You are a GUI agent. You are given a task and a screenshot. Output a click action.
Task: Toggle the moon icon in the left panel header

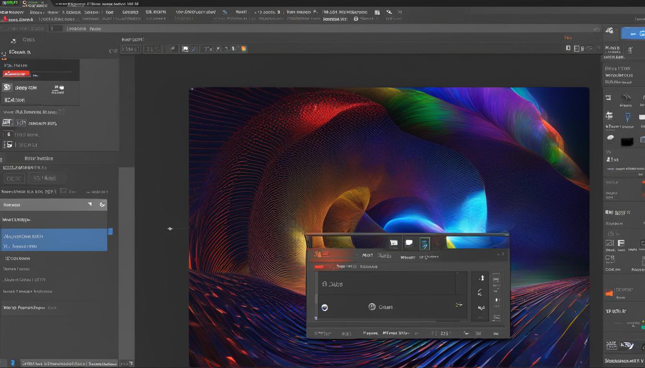[x=102, y=204]
